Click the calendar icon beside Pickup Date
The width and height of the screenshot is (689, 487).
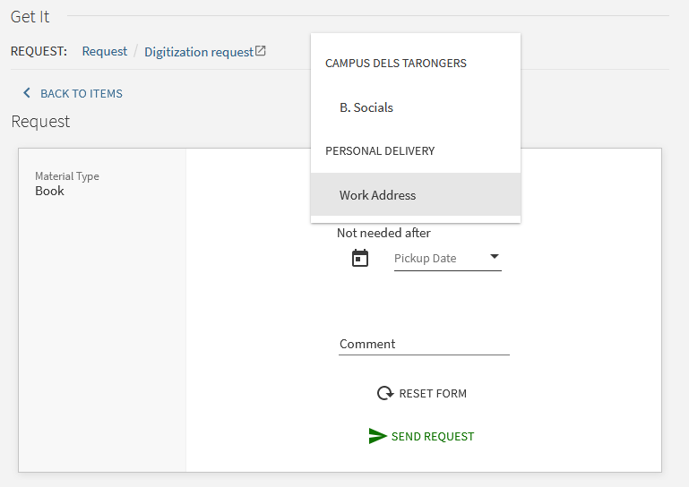[x=360, y=258]
